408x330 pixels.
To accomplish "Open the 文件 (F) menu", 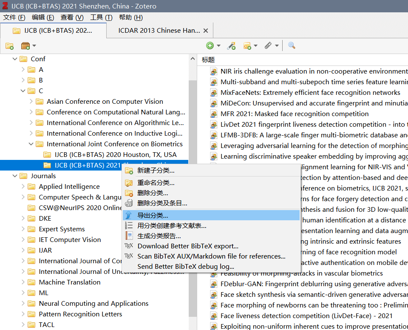I will 14,17.
